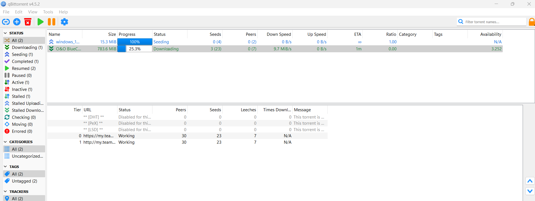This screenshot has height=201, width=535.
Task: Sort torrents by ETA column header
Action: coord(345,34)
